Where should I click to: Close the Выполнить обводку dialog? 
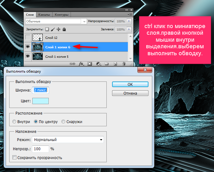(x=145, y=70)
